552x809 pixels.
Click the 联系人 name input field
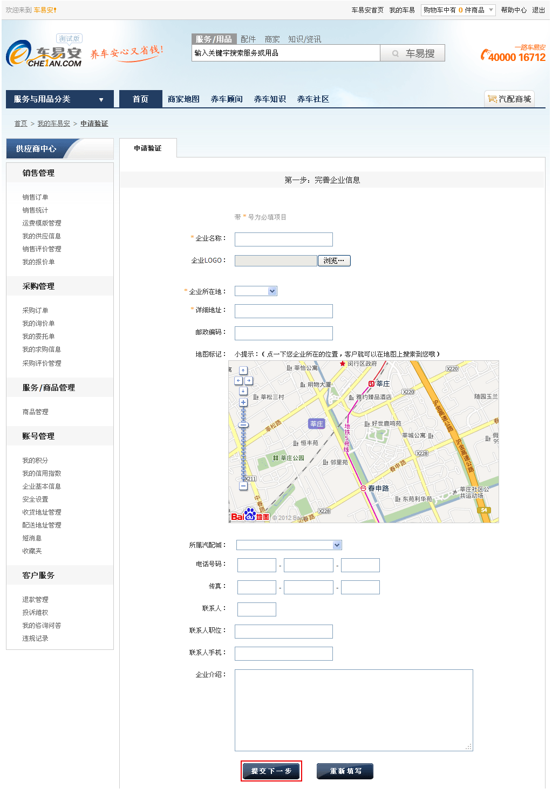[257, 609]
